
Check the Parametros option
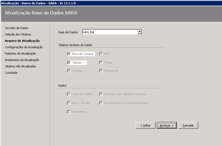pos(69,112)
